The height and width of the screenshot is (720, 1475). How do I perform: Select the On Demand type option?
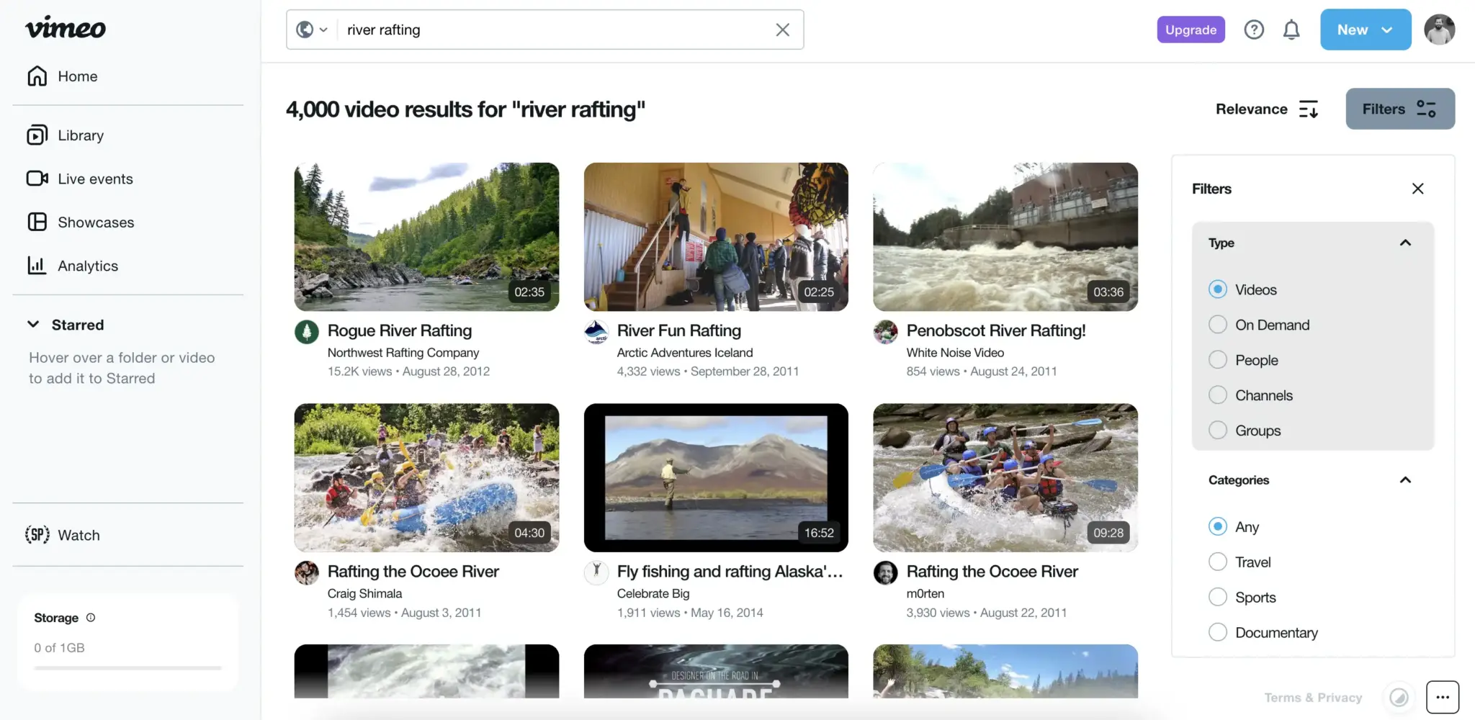[1218, 325]
